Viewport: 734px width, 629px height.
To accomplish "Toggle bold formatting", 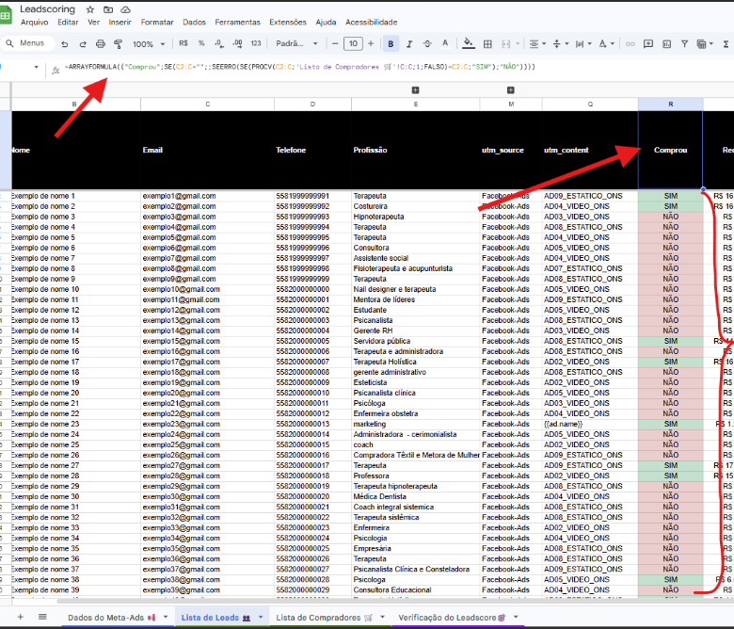I will (391, 44).
